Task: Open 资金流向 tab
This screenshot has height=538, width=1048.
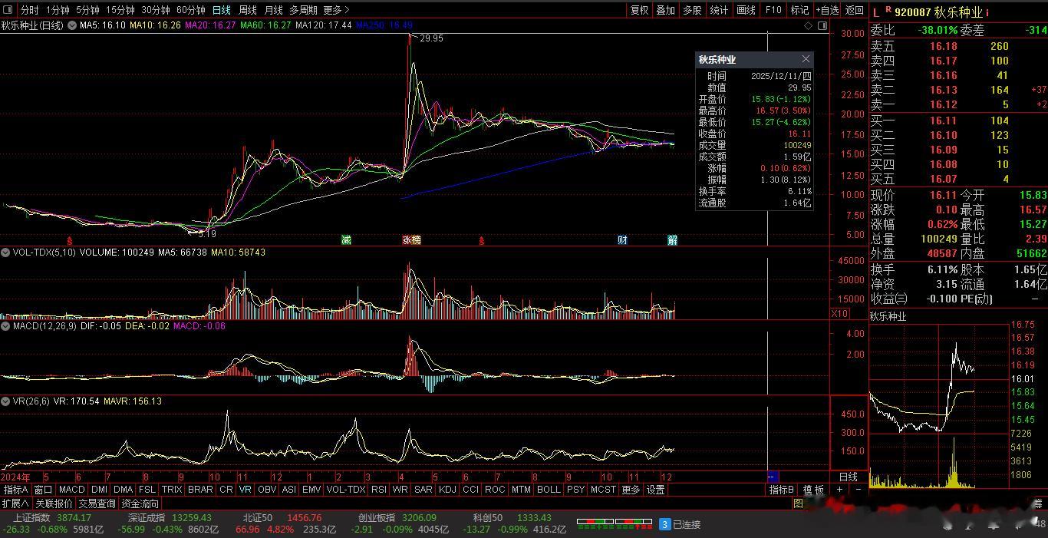Action: [x=140, y=503]
